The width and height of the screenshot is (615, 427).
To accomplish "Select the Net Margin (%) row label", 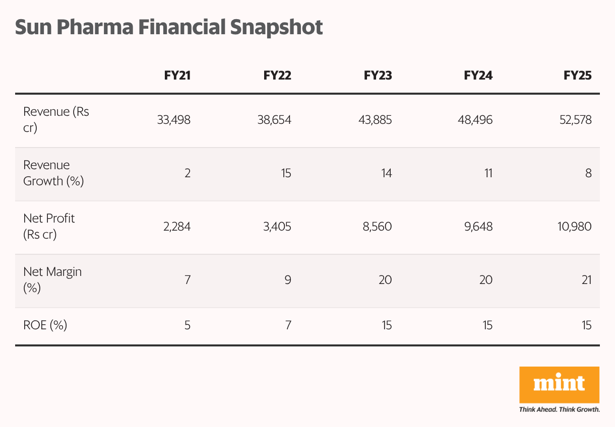I will coord(52,280).
